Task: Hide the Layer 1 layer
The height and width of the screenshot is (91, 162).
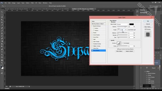Action: 141,87
